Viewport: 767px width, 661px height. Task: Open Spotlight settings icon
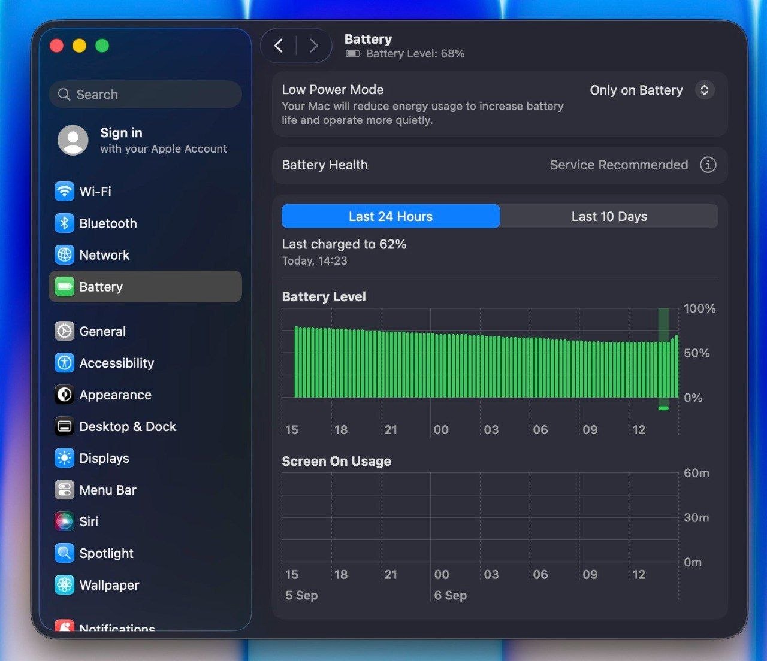click(64, 553)
